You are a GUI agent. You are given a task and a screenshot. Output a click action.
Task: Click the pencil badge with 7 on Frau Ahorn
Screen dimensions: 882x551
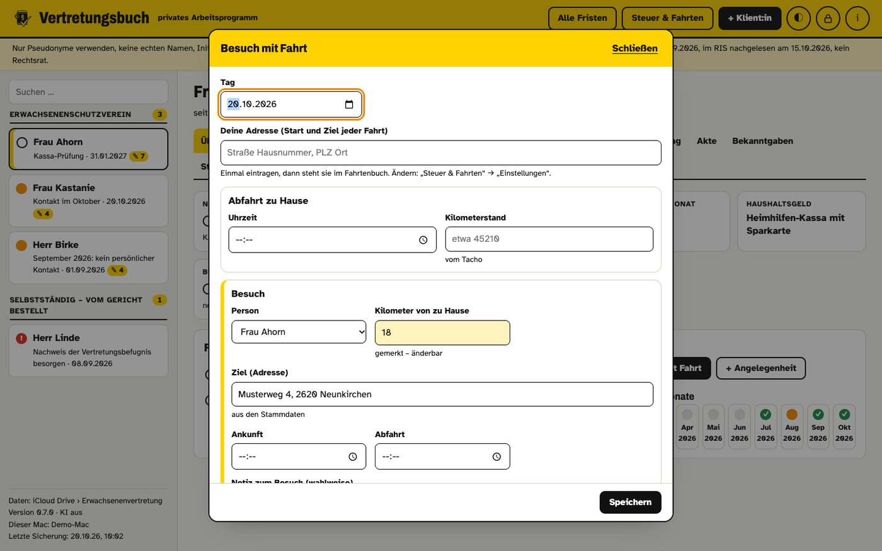tap(139, 156)
